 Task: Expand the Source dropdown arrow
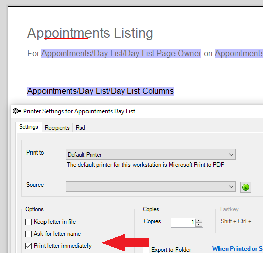(x=231, y=187)
